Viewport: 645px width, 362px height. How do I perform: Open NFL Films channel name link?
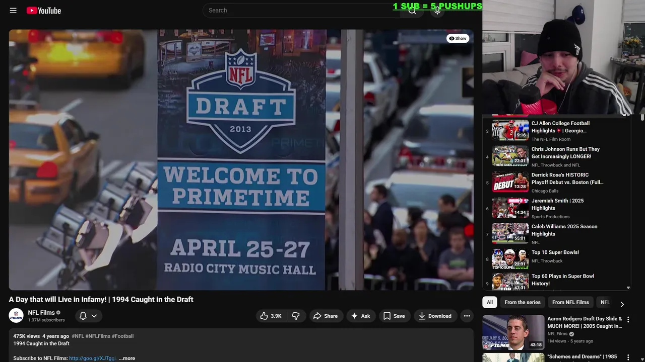pos(41,313)
